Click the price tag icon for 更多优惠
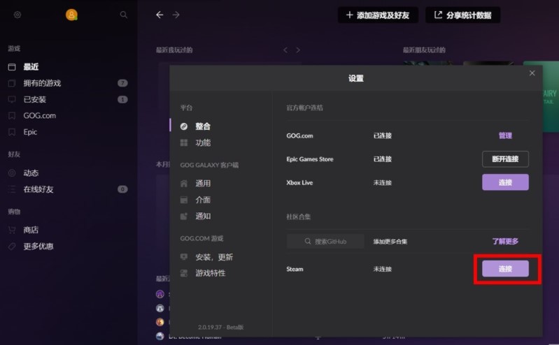 (x=12, y=246)
